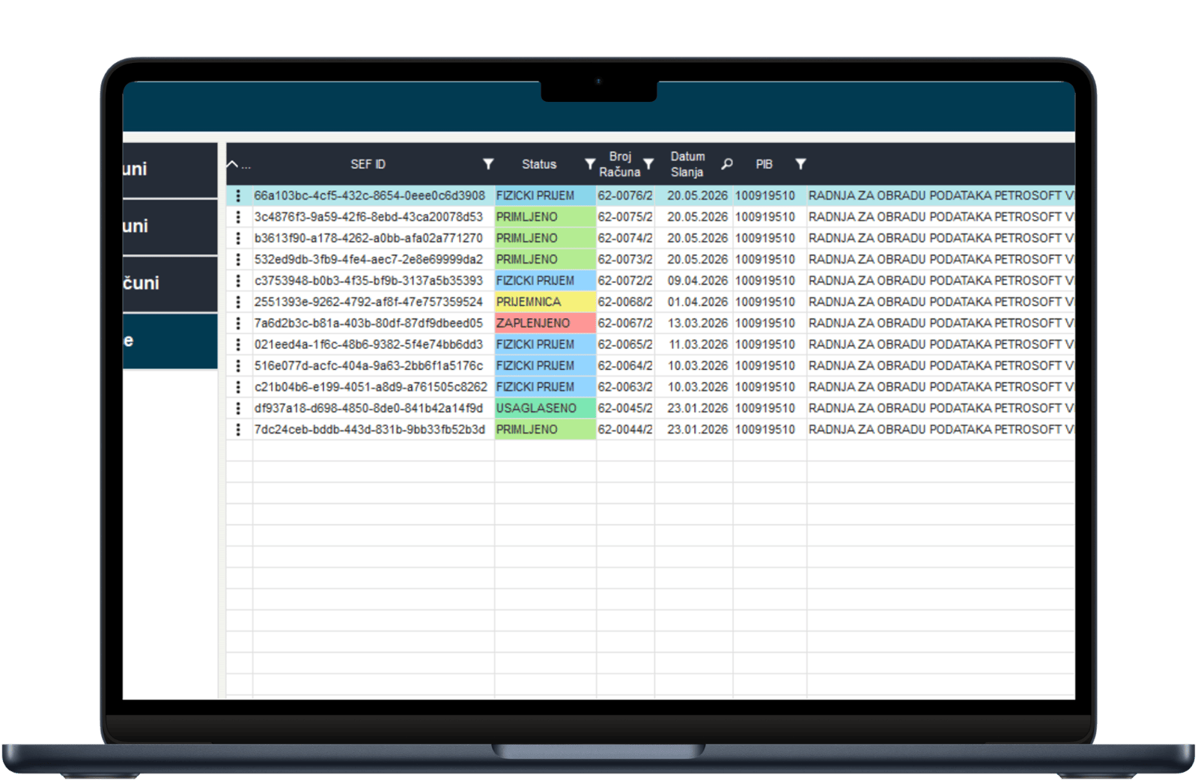1198x781 pixels.
Task: Click invoice number 62-0068/2
Action: point(625,302)
